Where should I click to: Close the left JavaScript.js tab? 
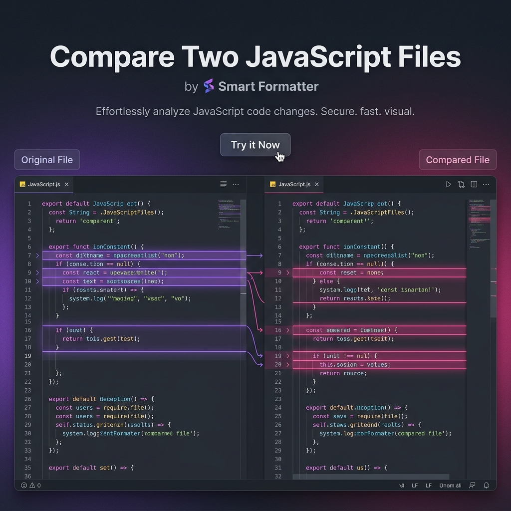point(66,184)
